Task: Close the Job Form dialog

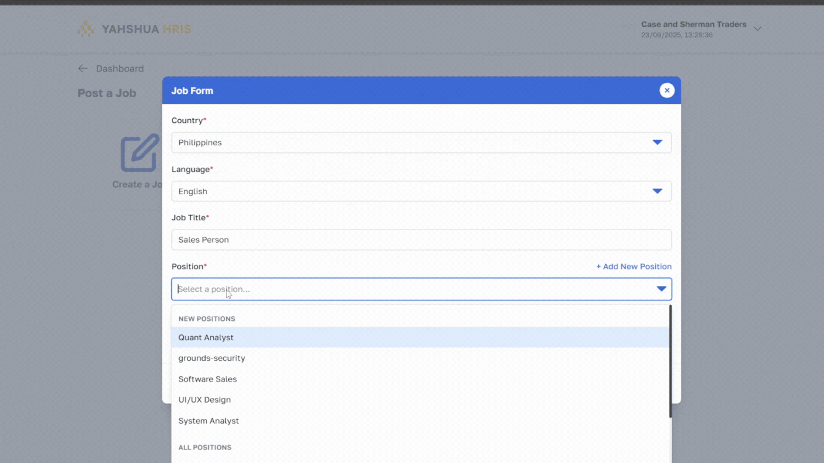Action: pyautogui.click(x=666, y=90)
